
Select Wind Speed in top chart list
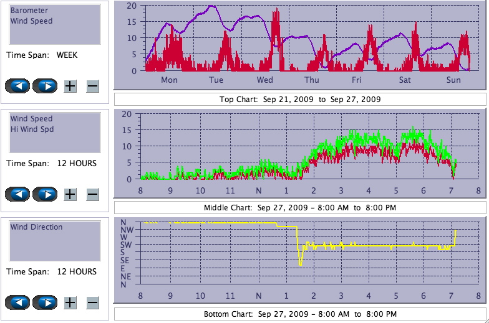pos(31,21)
